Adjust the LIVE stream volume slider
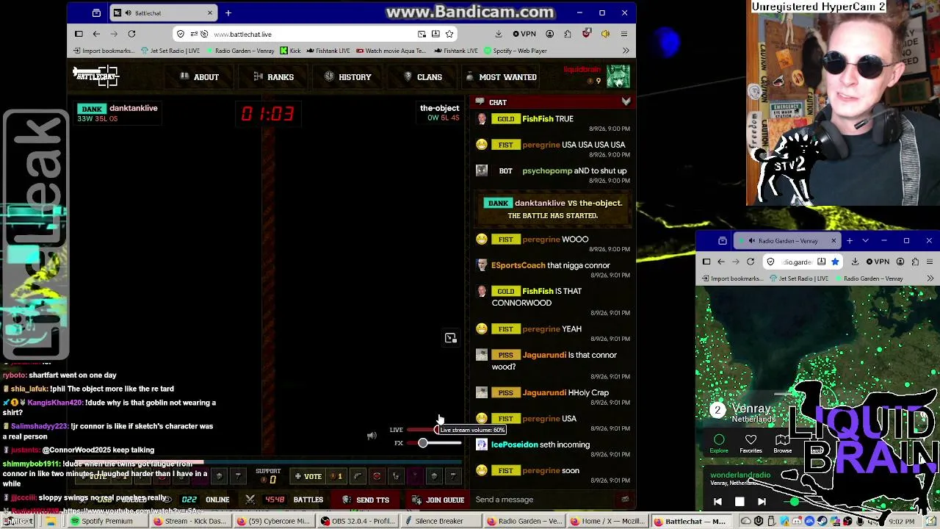 (435, 430)
